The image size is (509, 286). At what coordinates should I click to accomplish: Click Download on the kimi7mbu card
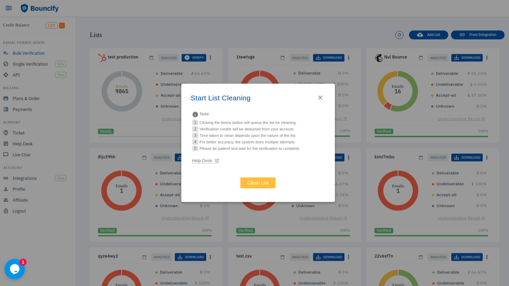(x=467, y=158)
